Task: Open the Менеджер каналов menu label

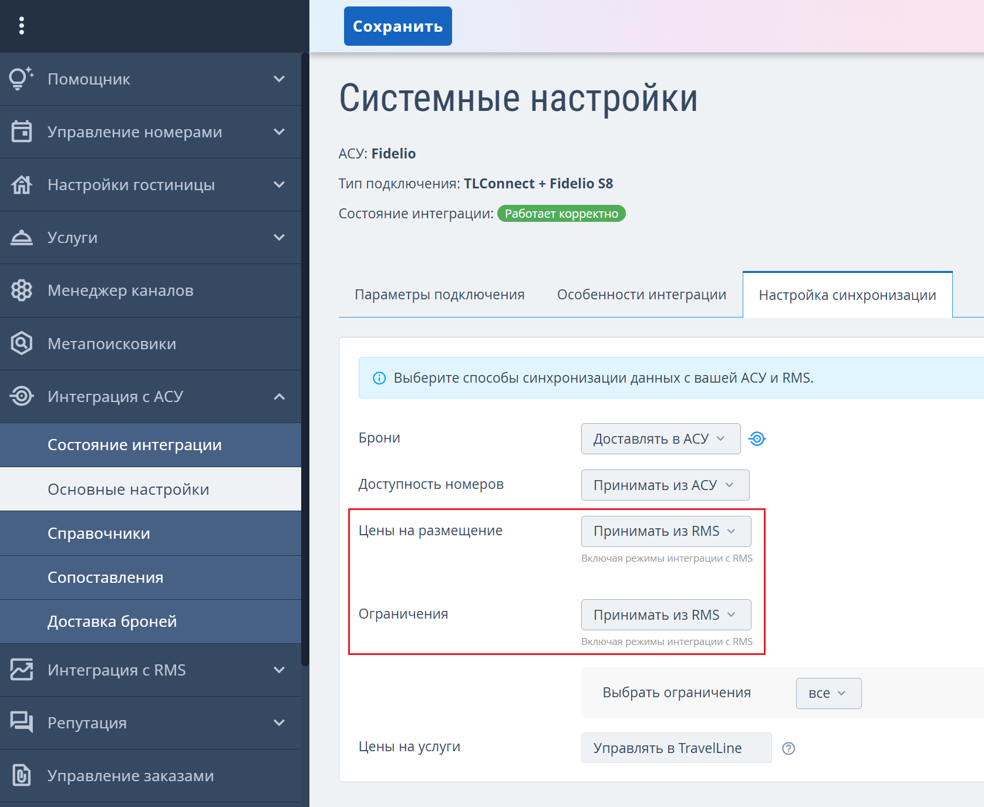Action: click(120, 291)
